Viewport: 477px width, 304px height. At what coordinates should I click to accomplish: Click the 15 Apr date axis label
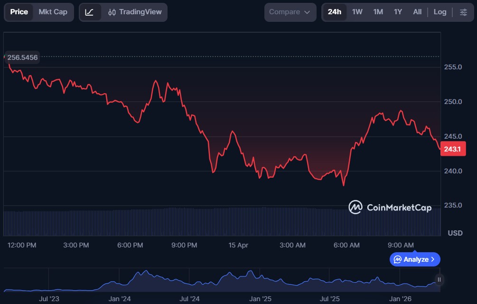(x=238, y=245)
